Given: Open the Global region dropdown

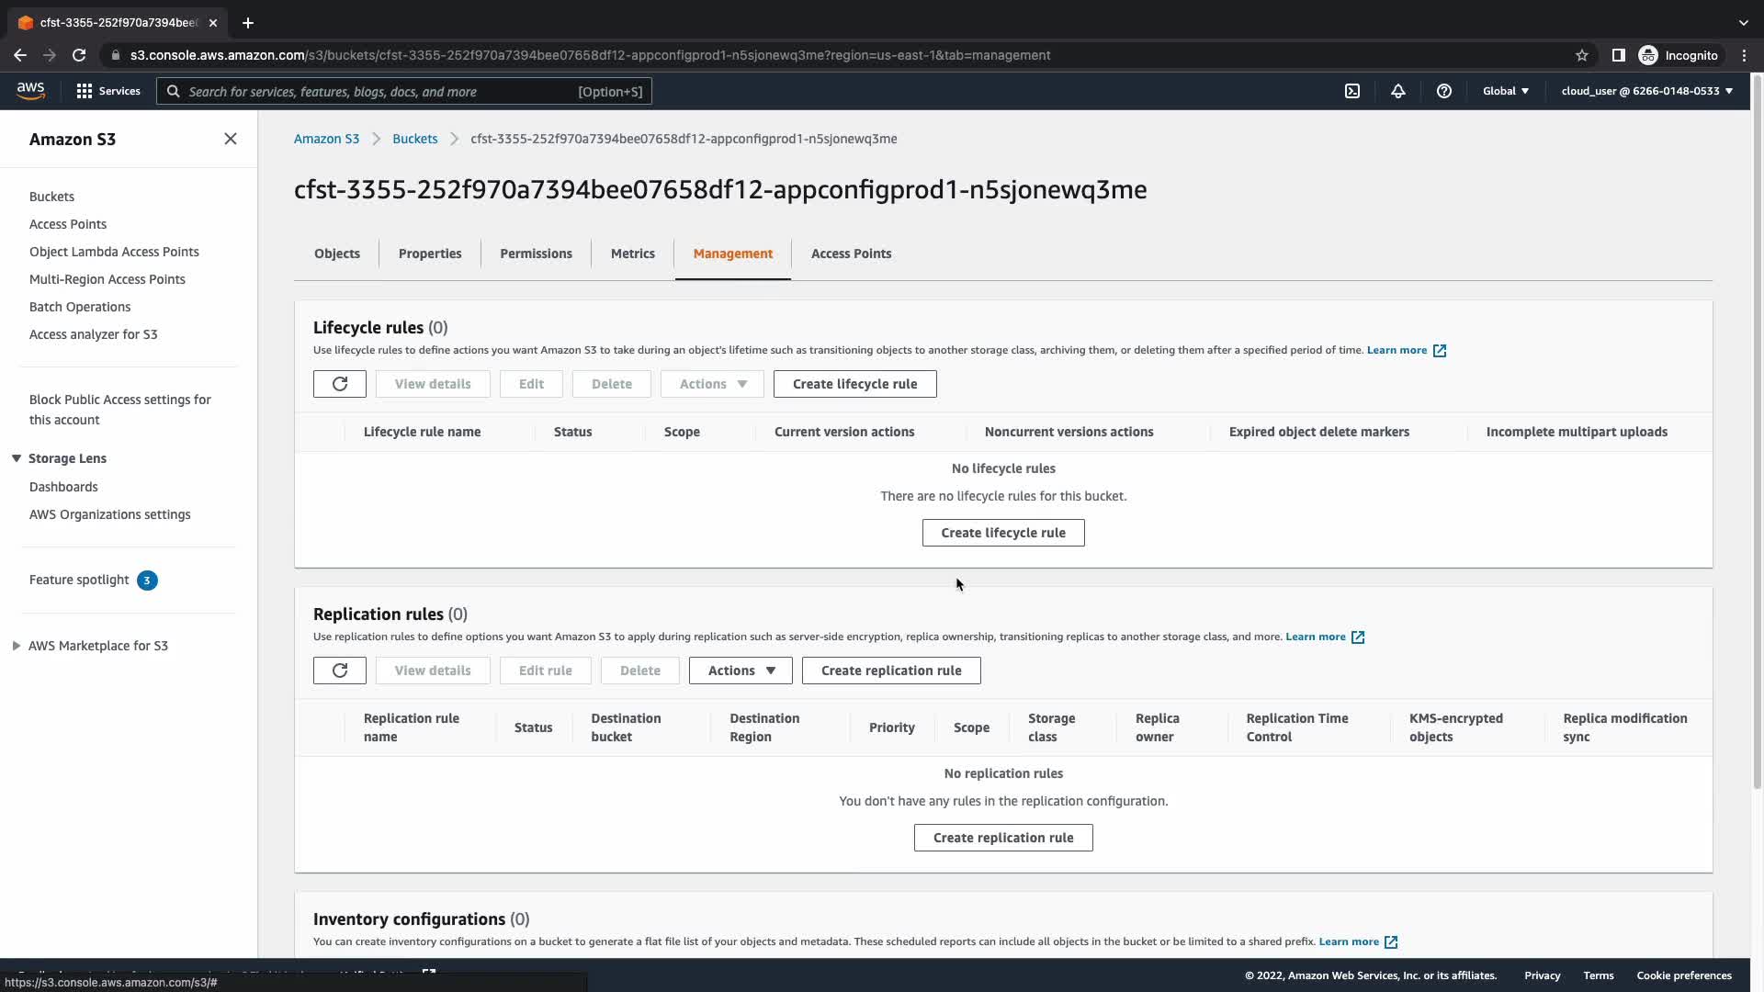Looking at the screenshot, I should coord(1505,91).
